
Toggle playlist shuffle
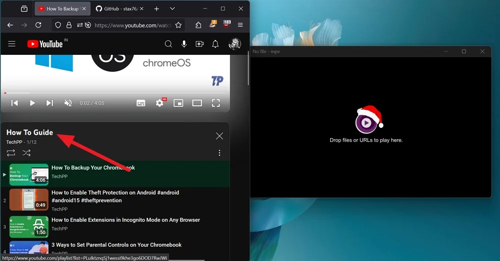coord(26,153)
